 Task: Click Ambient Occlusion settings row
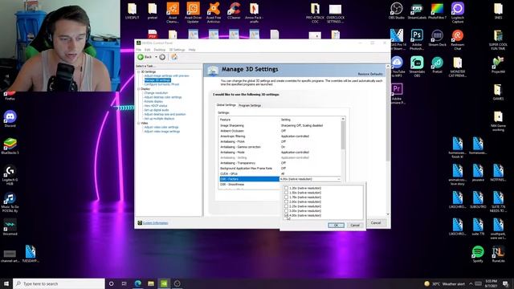point(280,131)
